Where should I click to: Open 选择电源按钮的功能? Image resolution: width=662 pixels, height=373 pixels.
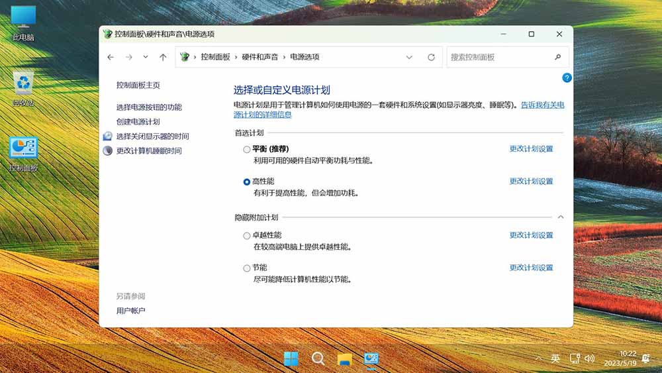(149, 107)
